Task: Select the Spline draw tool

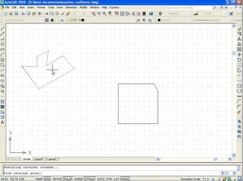Action: [2, 70]
